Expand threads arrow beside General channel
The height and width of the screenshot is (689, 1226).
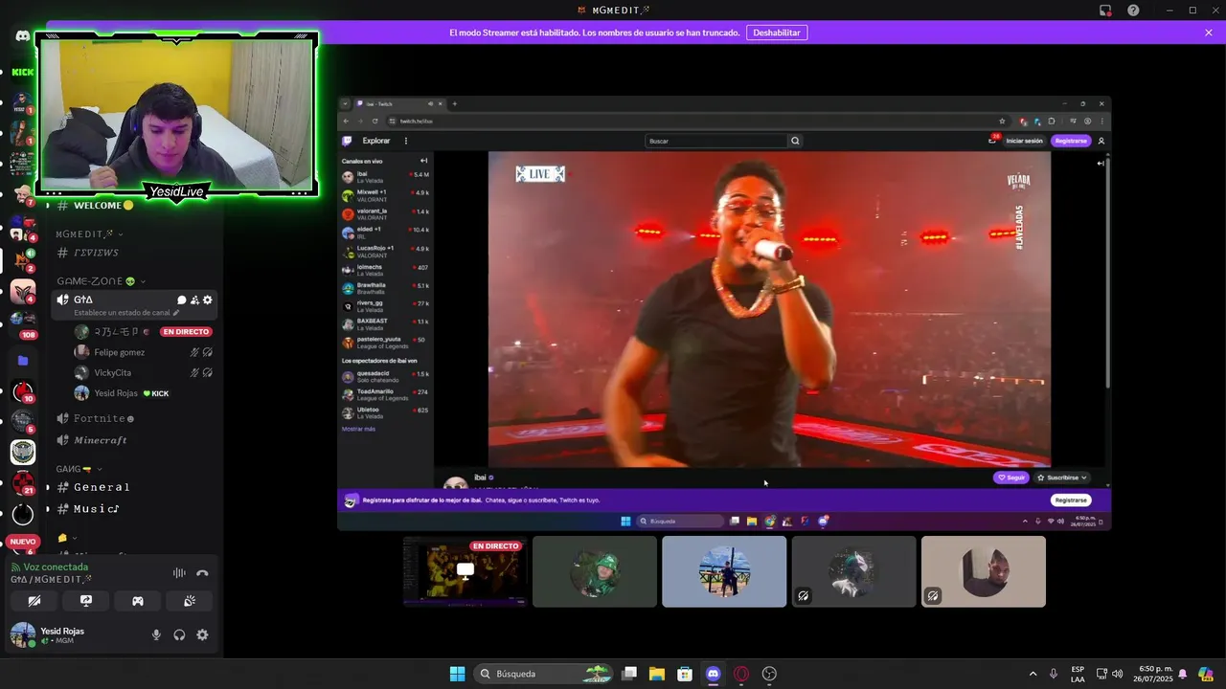click(48, 487)
